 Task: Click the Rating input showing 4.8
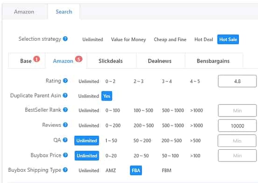tap(237, 81)
